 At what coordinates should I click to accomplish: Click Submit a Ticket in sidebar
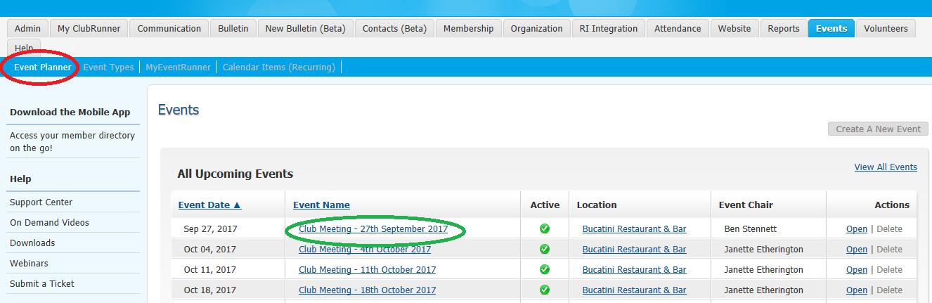click(42, 284)
